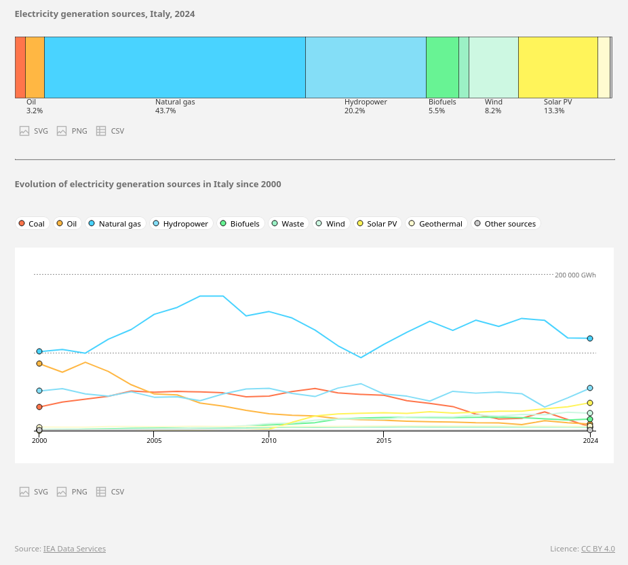Toggle Coal series in legend
This screenshot has height=565, width=628.
point(32,224)
